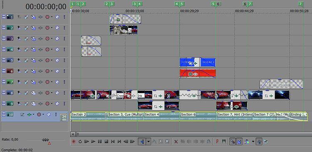The width and height of the screenshot is (312, 152).
Task: Click the Insert Marker icon
Action: click(217, 142)
